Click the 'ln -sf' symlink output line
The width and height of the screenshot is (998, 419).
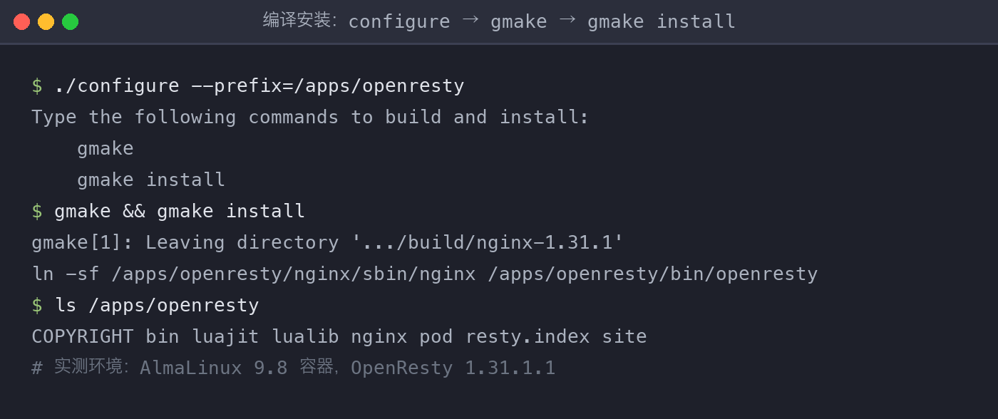pyautogui.click(x=425, y=274)
